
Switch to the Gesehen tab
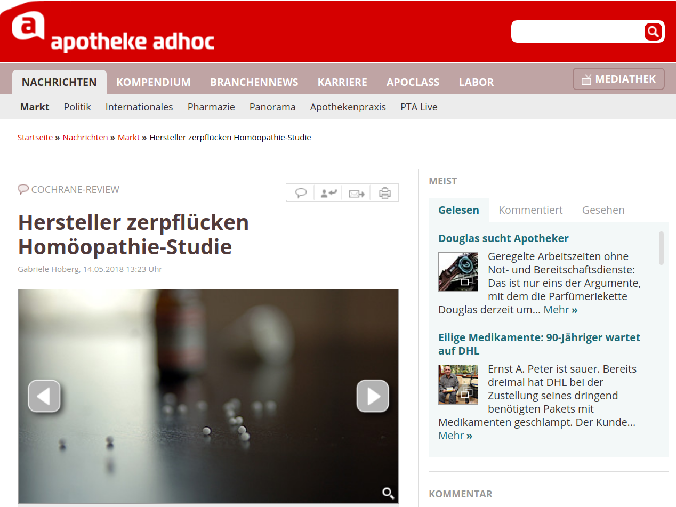point(603,210)
